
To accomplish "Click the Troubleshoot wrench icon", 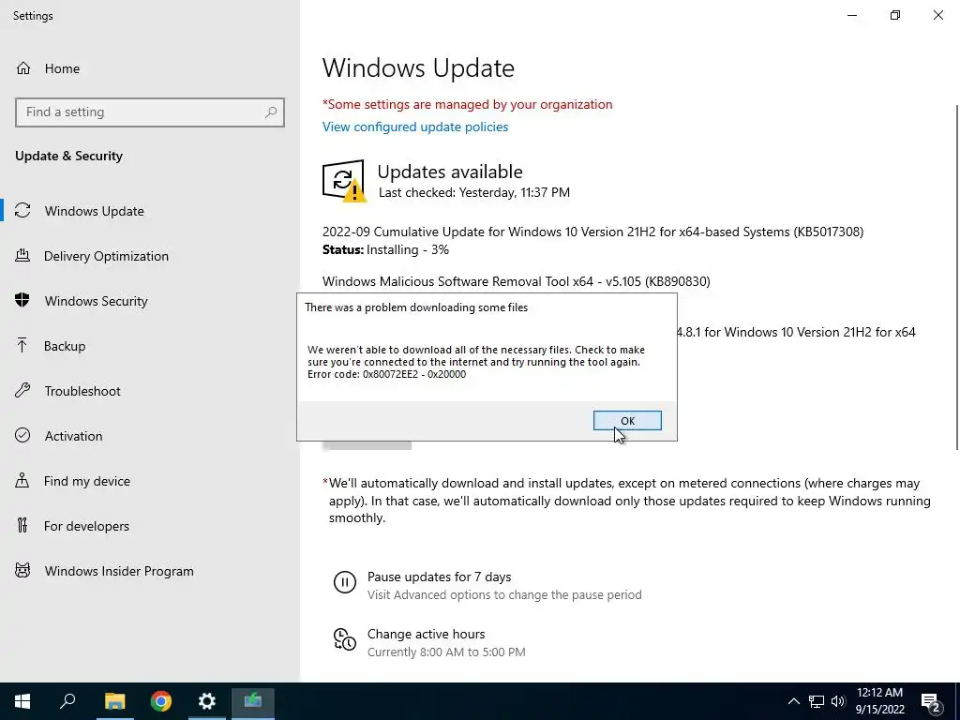I will pyautogui.click(x=22, y=391).
